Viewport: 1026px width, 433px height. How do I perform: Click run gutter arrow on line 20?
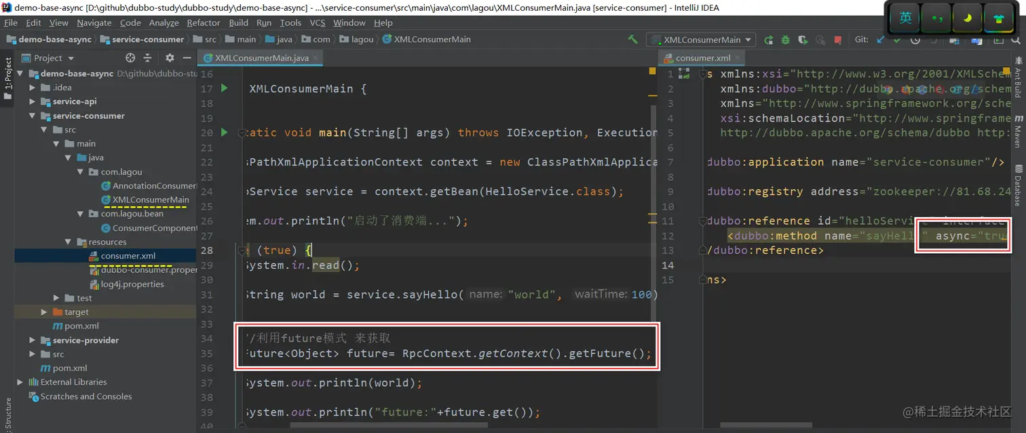[225, 132]
